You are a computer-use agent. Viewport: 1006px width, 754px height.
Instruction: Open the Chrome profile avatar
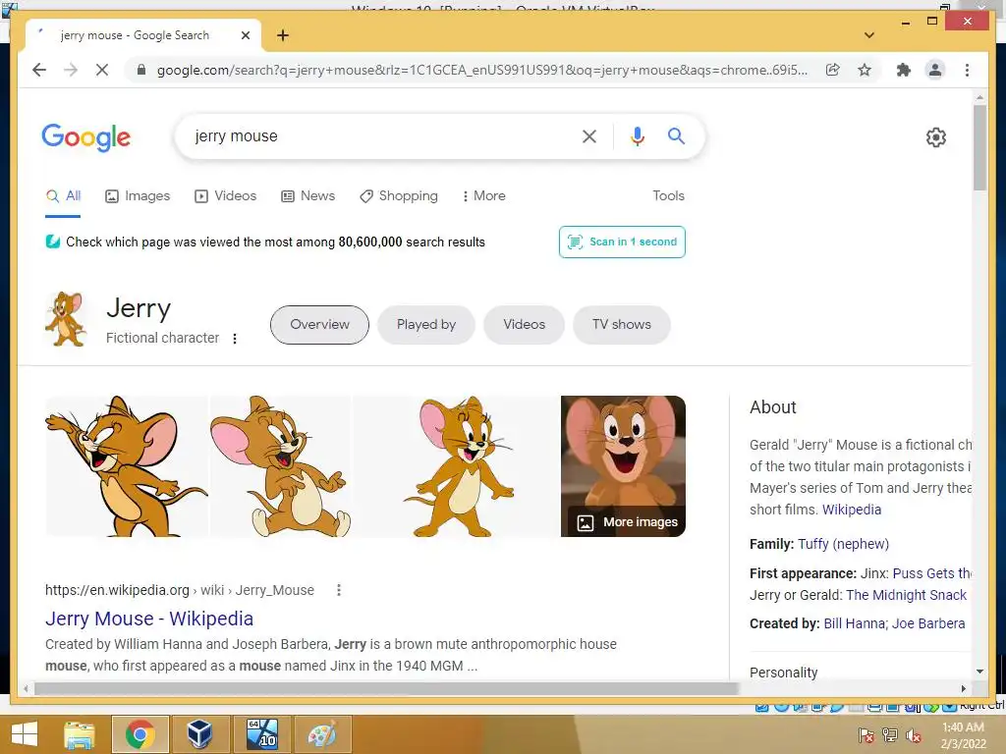click(x=935, y=70)
